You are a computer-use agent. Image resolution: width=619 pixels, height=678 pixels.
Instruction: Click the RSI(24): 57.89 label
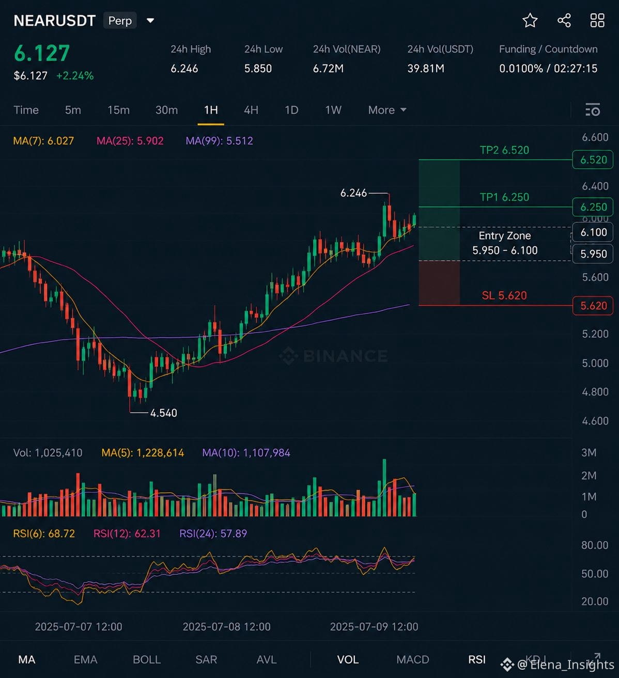tap(213, 533)
